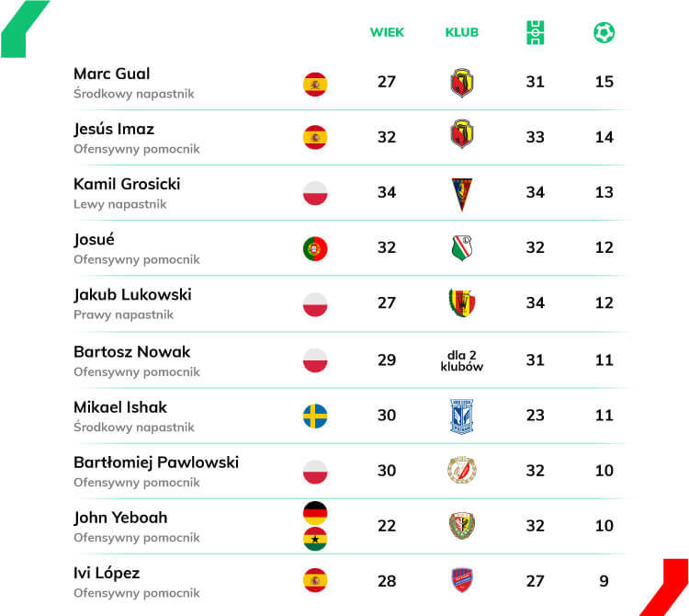
Task: Click the Germany flag beside John Yeboah
Action: pos(315,513)
